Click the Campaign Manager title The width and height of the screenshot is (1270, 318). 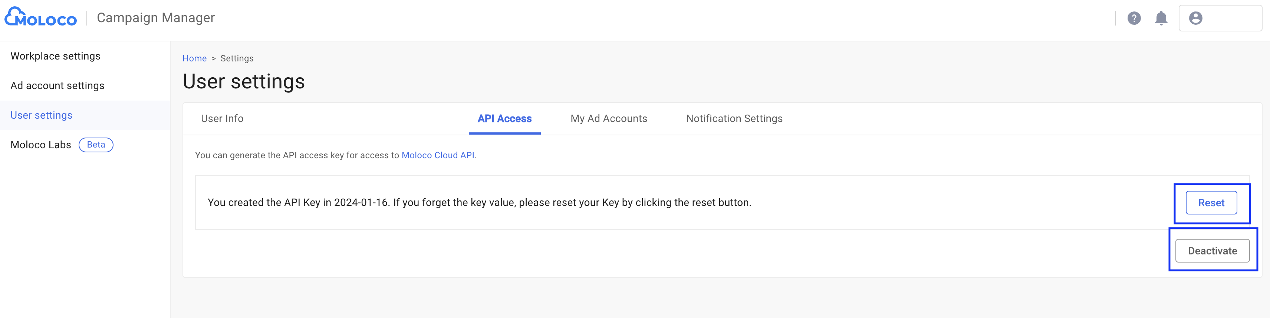click(x=156, y=18)
